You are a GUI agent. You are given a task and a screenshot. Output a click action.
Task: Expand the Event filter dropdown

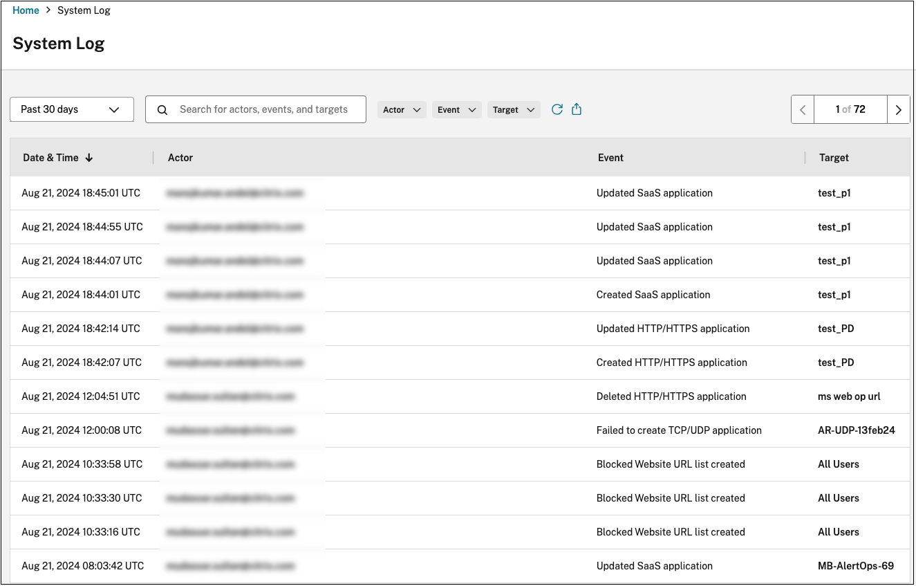[x=456, y=109]
